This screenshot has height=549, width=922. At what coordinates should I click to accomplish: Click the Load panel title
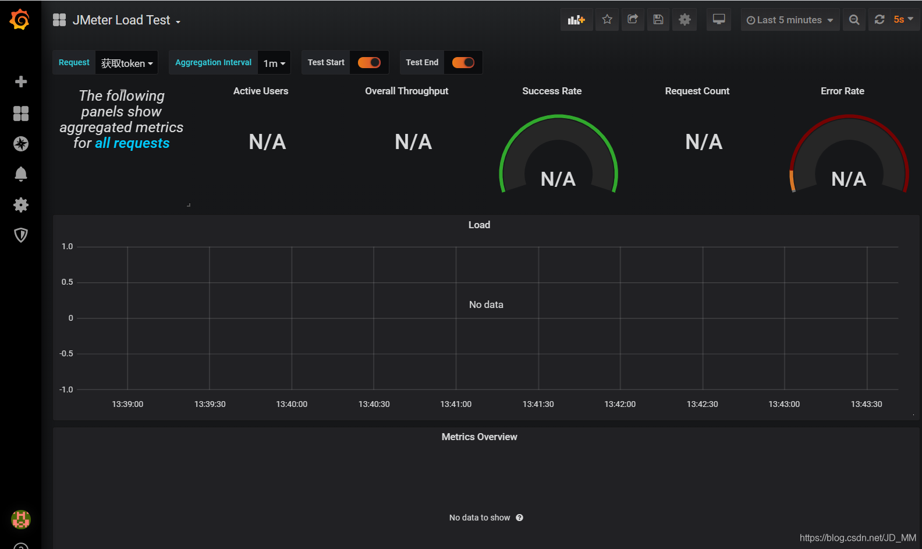[x=479, y=225]
